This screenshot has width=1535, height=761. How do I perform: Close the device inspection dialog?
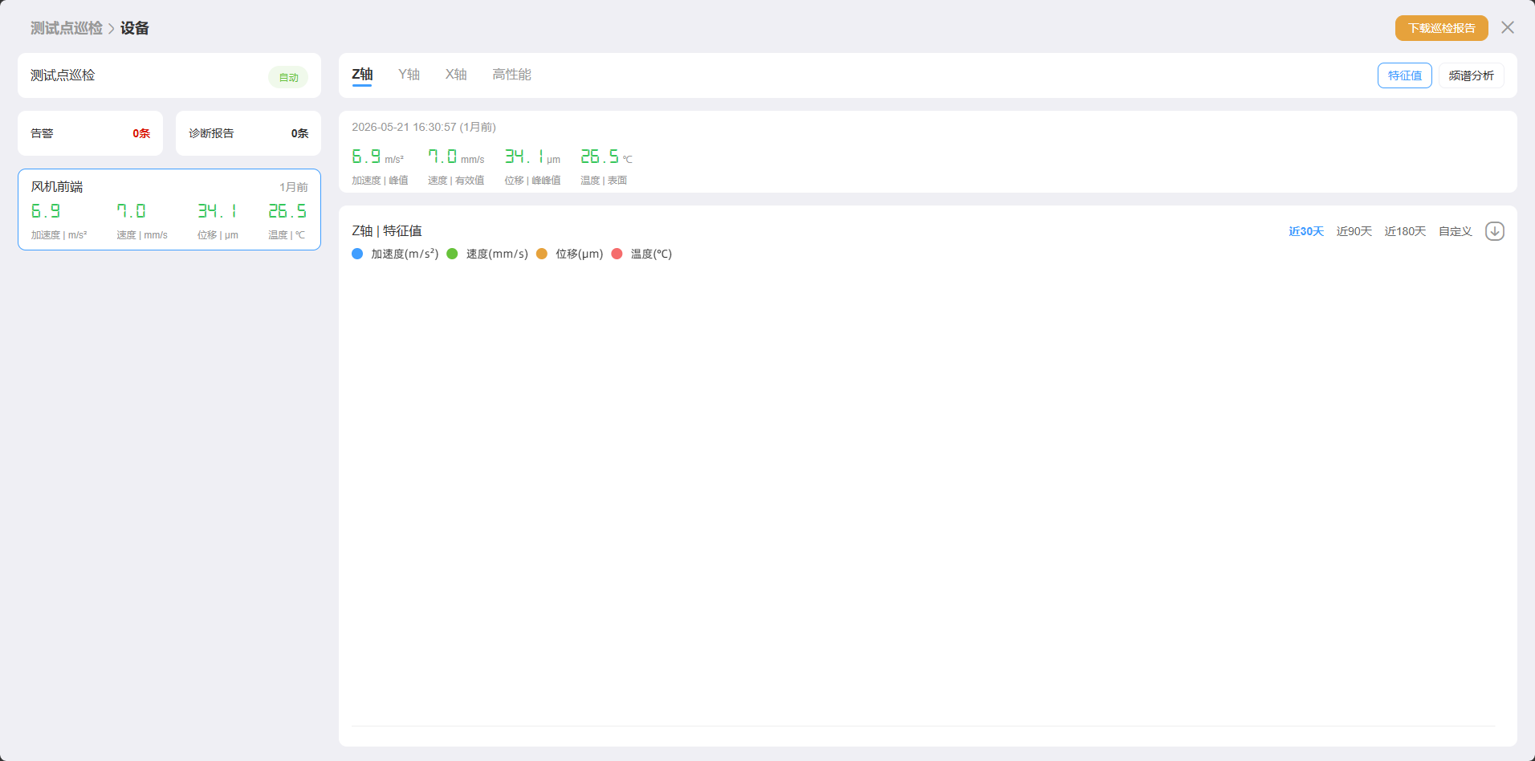(1508, 27)
